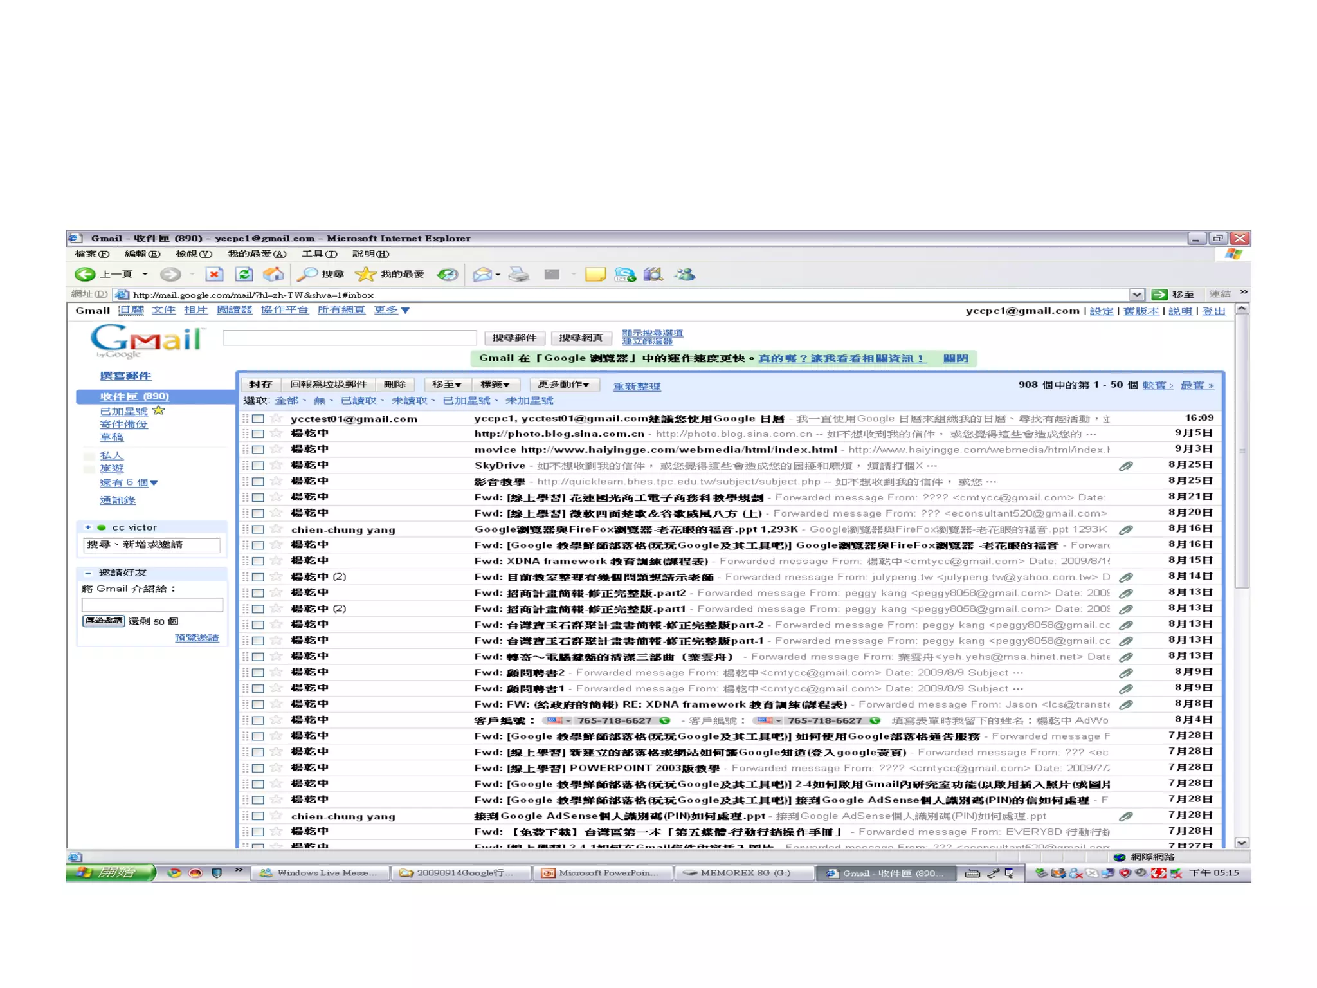Click the SkyDrive email attachment paperclip
1317x988 pixels.
(1126, 466)
